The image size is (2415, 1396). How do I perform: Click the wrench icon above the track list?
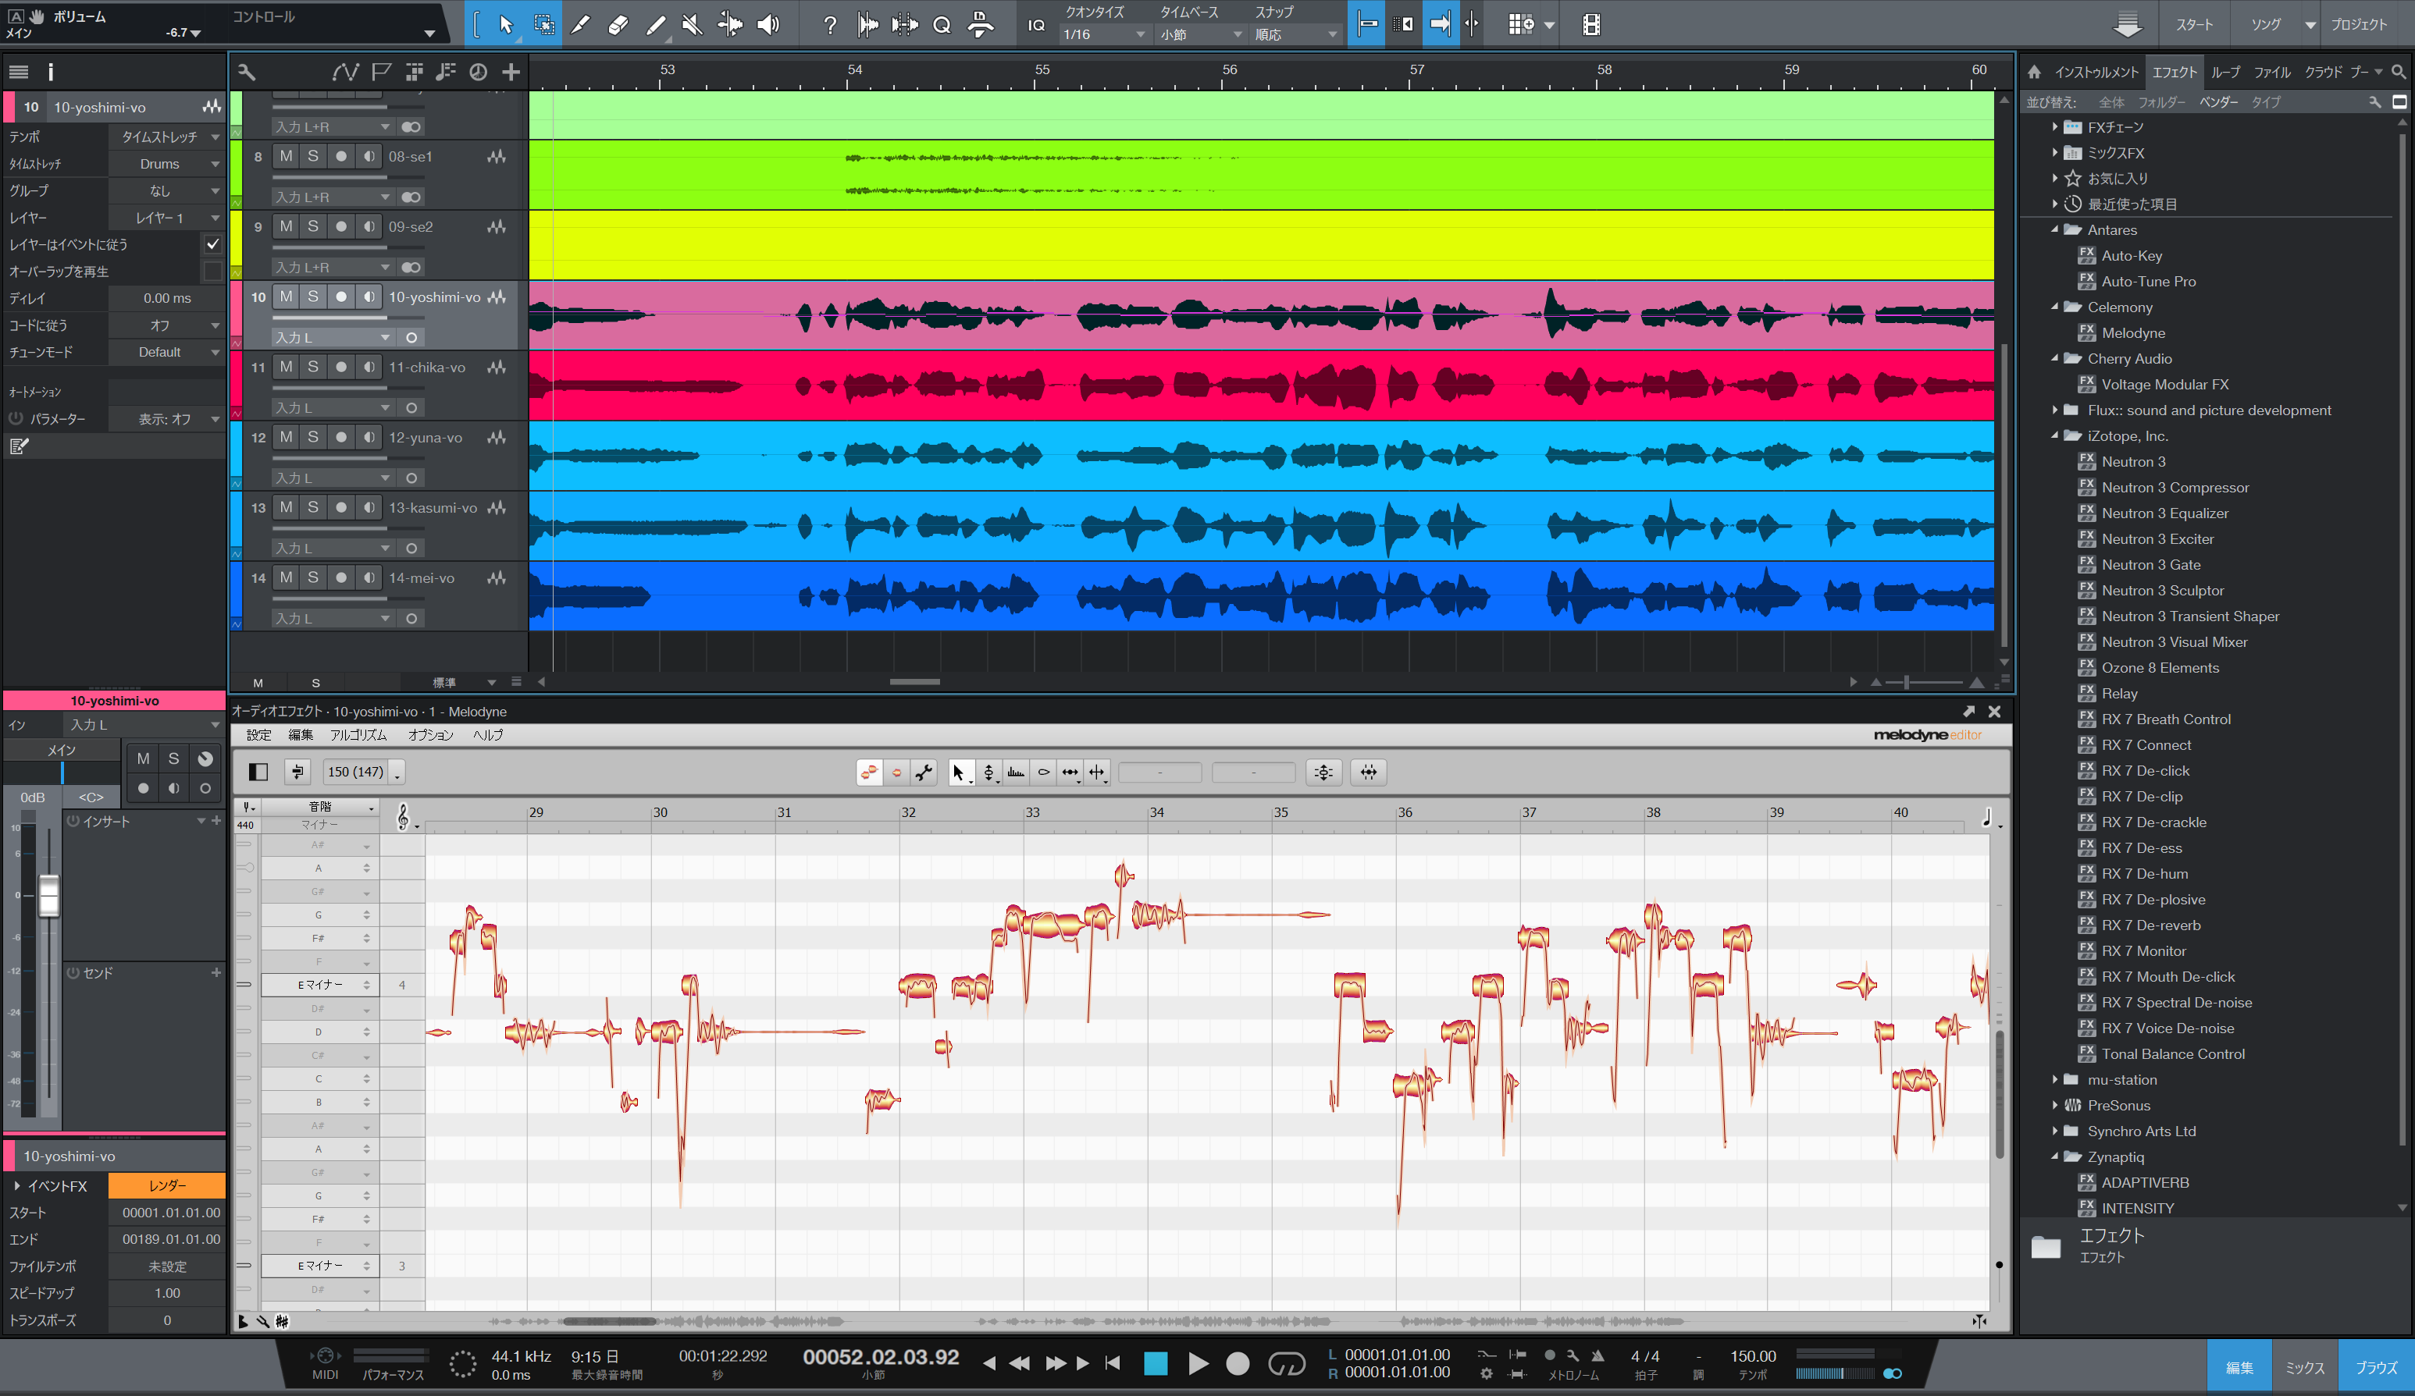246,72
